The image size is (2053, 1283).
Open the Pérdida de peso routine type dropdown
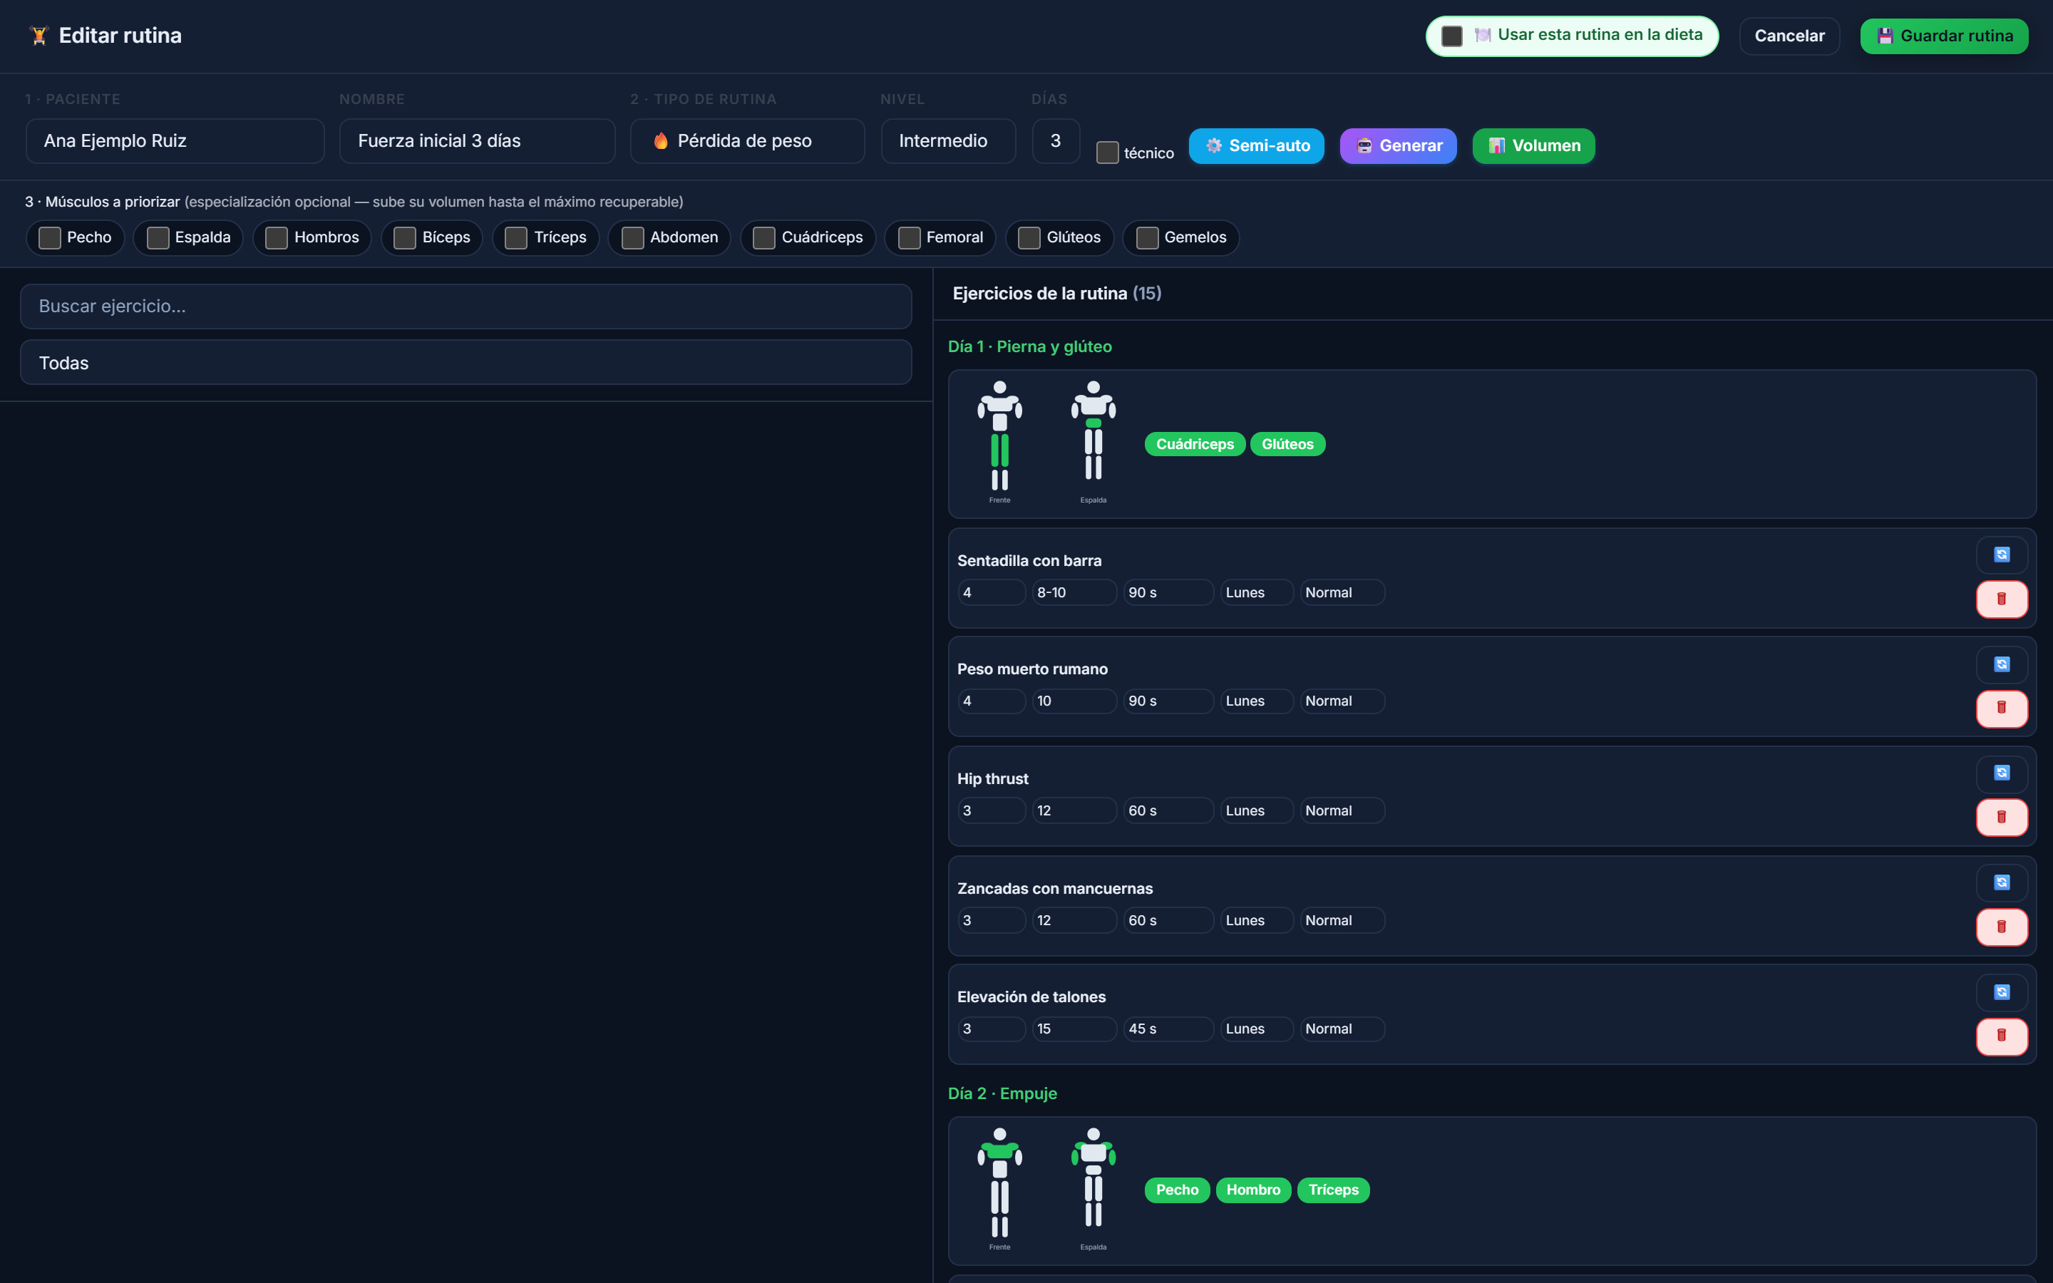(747, 141)
